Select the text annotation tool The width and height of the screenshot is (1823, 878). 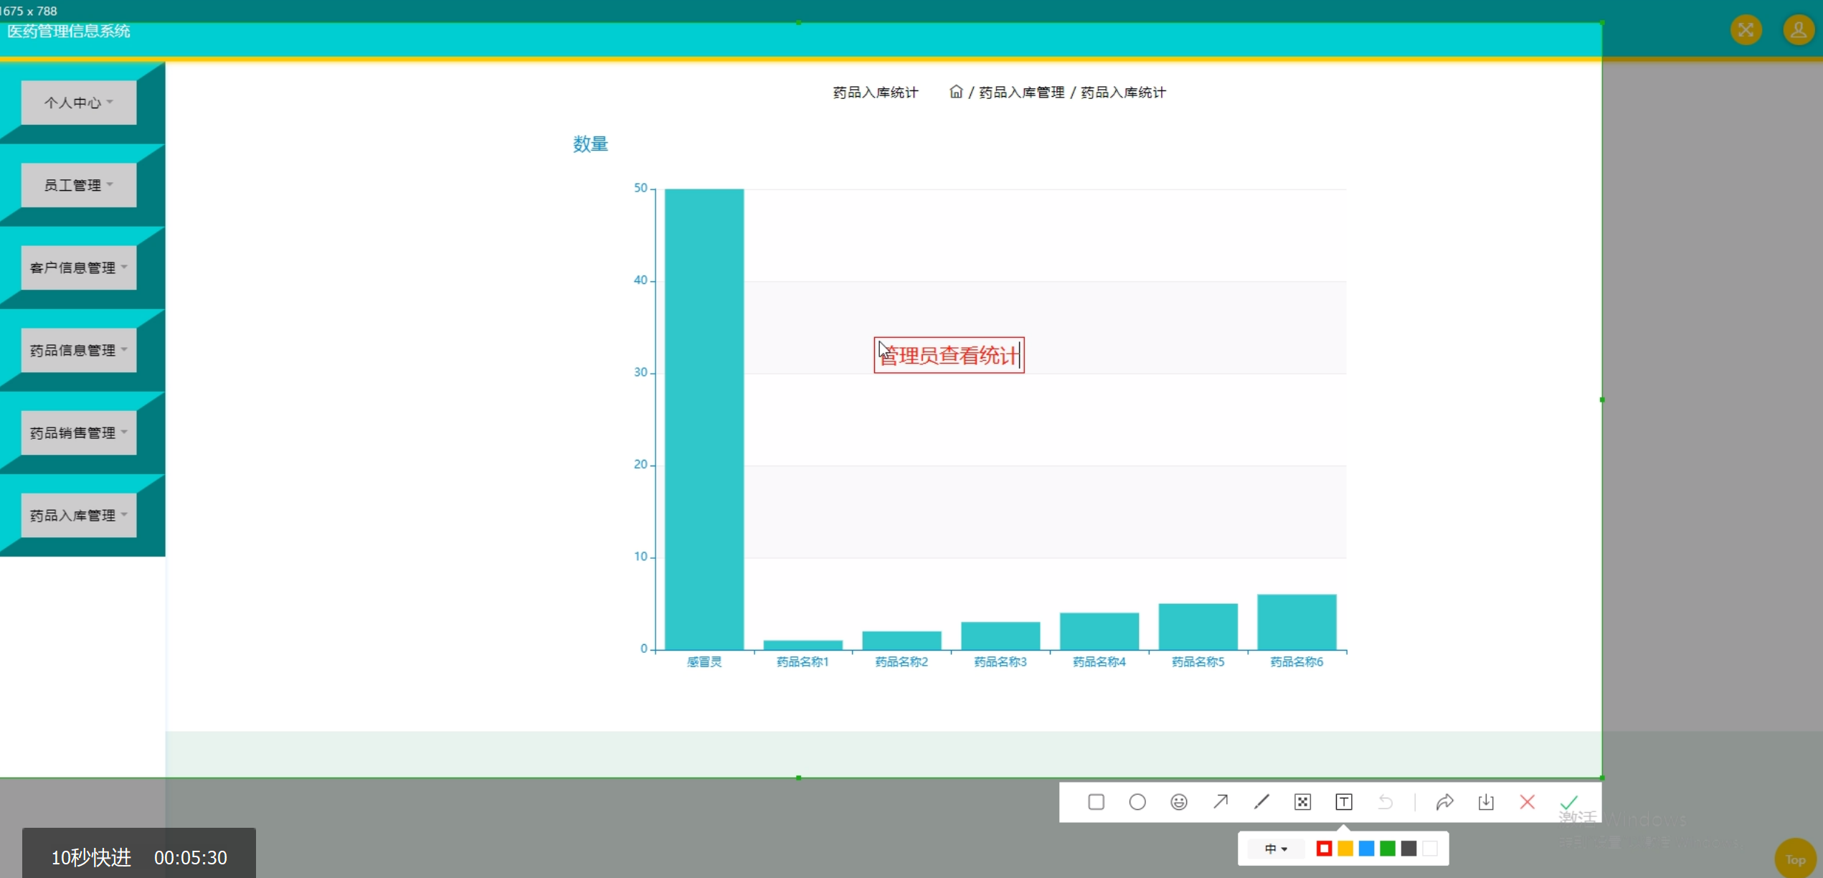pos(1344,802)
